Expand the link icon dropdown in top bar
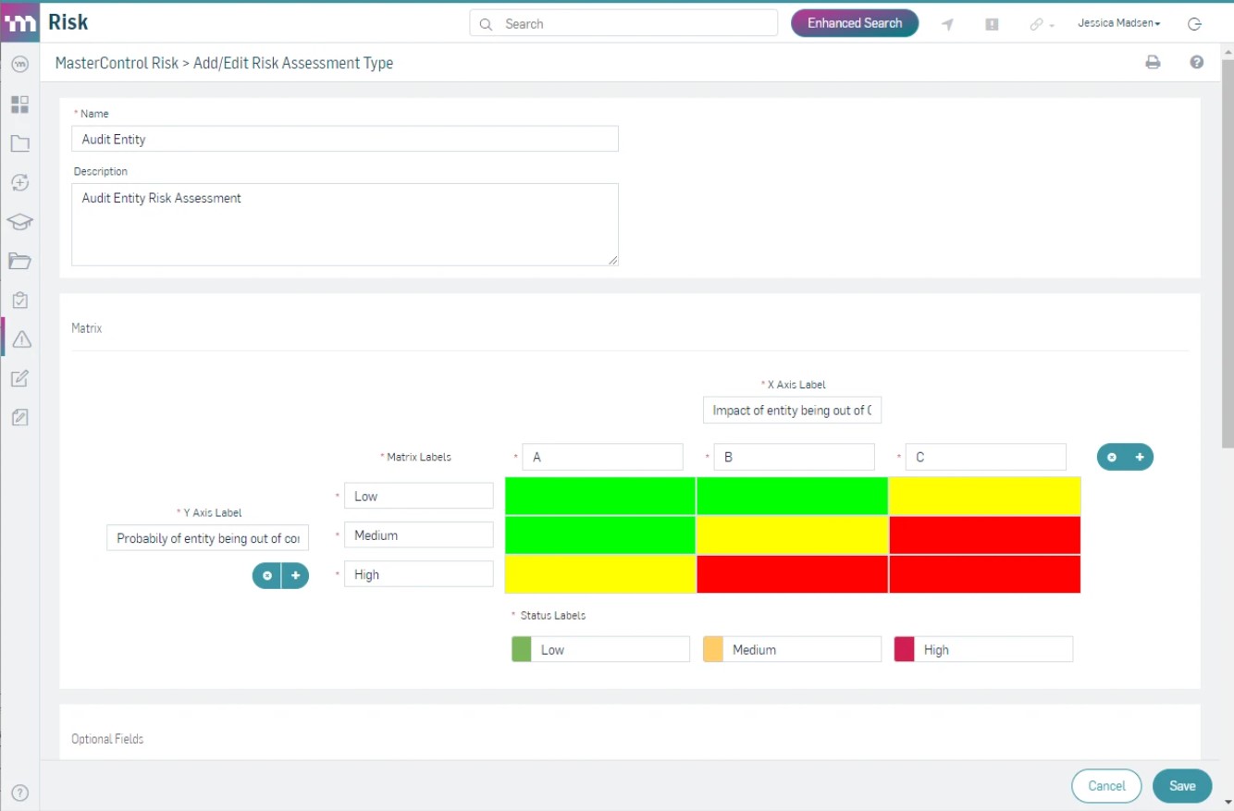Viewport: 1234px width, 811px height. pos(1041,23)
